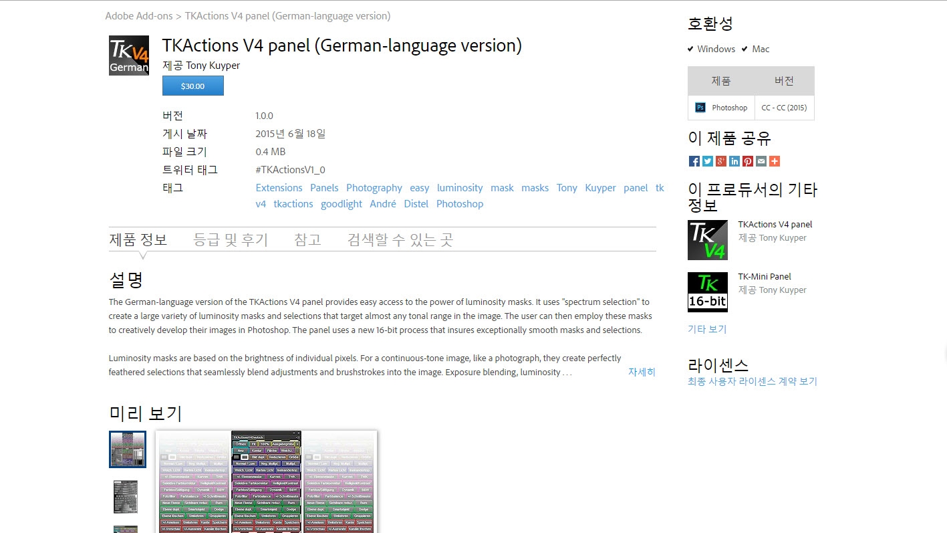Navigate to the Adobe Add-ons breadcrumb link
This screenshot has height=533, width=947.
pos(138,16)
